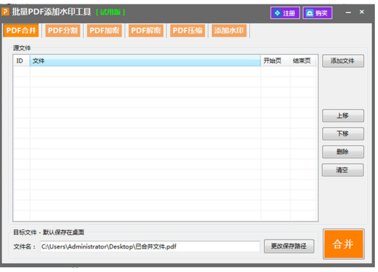Click the 目标文件 - 默认保存在桌面 label
This screenshot has height=272, width=378.
pos(49,232)
